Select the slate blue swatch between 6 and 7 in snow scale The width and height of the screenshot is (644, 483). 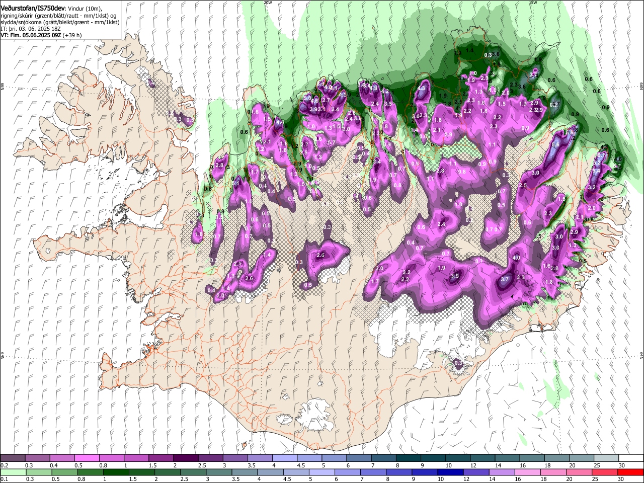coord(358,458)
